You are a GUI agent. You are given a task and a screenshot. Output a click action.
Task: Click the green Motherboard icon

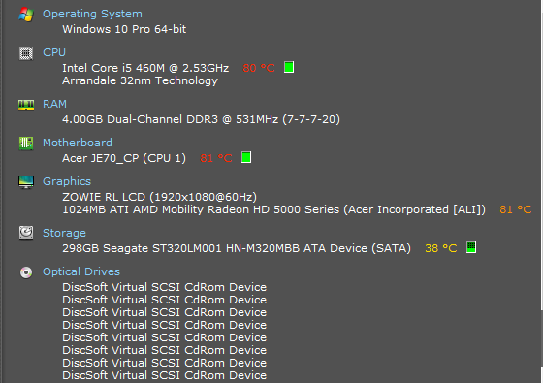coord(26,144)
